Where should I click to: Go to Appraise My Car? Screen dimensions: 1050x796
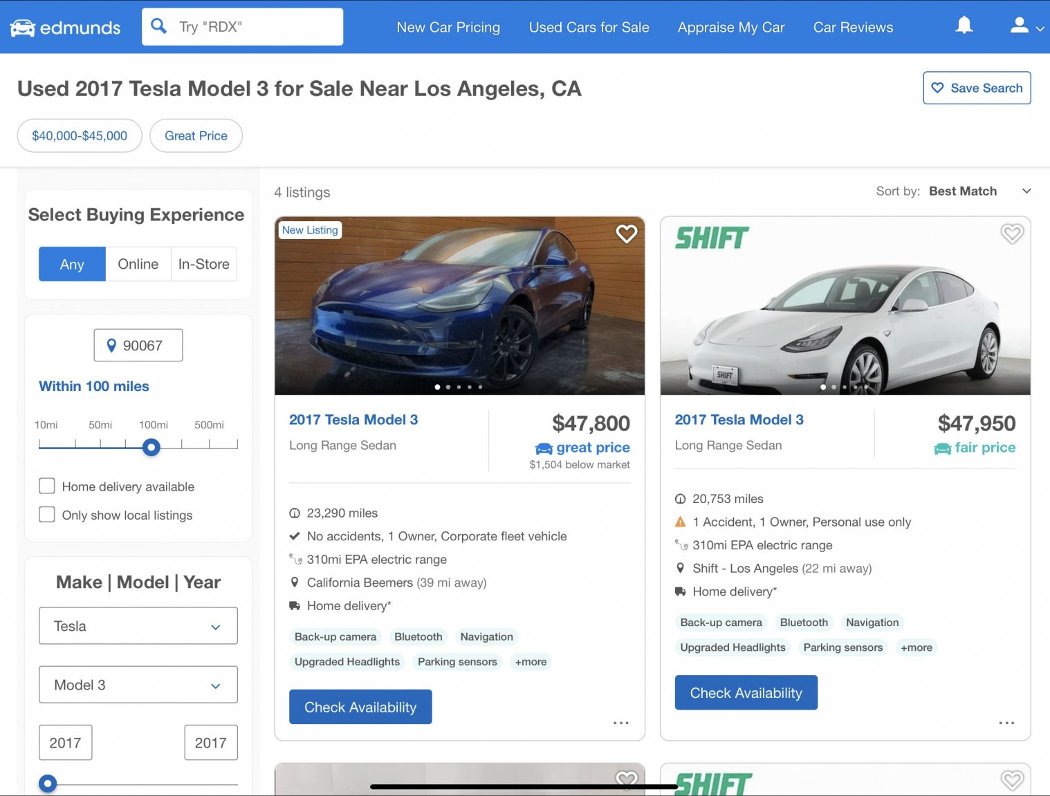[731, 27]
